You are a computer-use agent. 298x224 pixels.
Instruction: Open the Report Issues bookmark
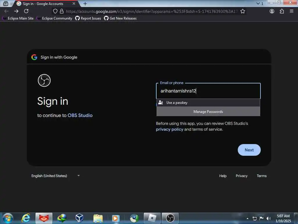[x=88, y=18]
